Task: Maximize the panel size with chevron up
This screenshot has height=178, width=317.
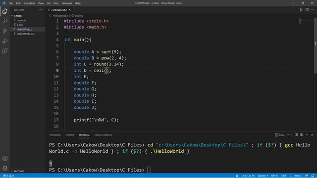Action: [x=307, y=135]
